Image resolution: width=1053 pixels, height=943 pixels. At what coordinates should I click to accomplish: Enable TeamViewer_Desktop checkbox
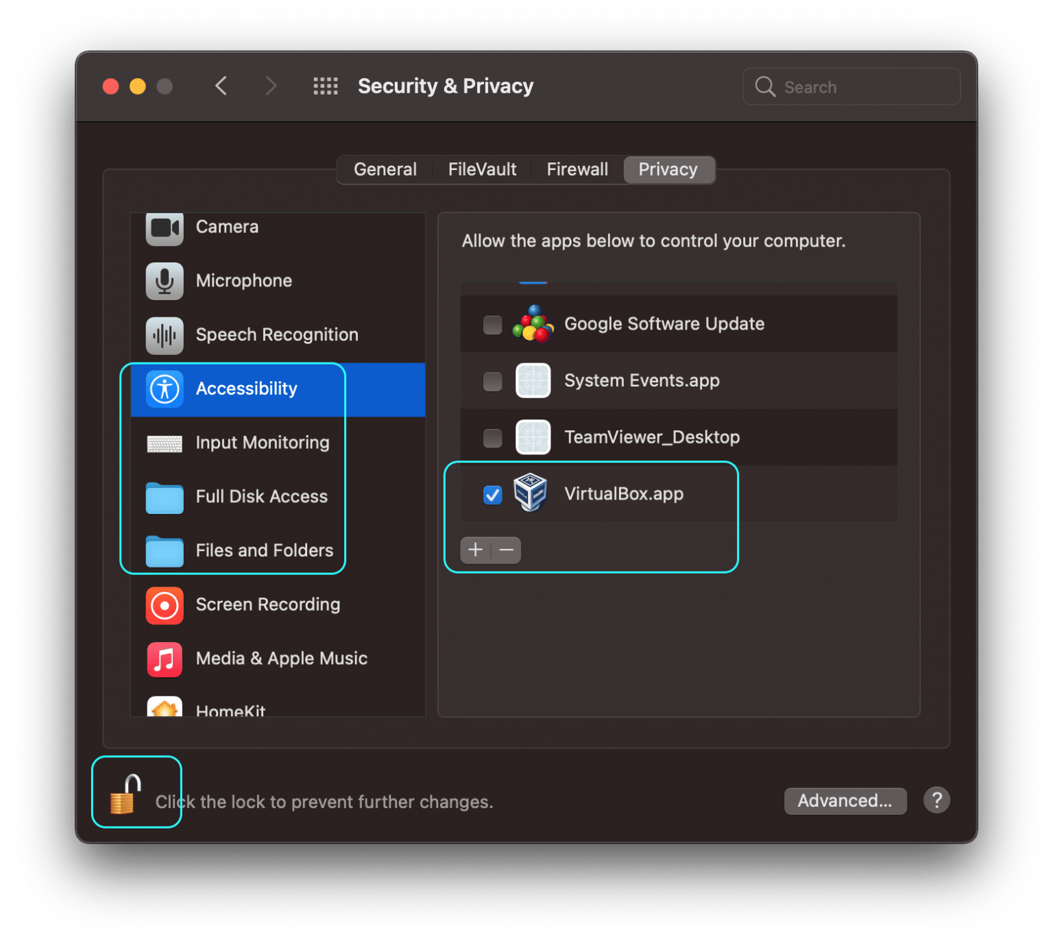[492, 438]
